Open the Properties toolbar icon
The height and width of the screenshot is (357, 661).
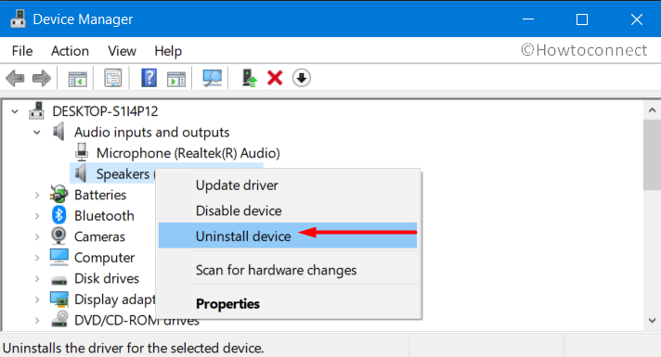pyautogui.click(x=113, y=78)
